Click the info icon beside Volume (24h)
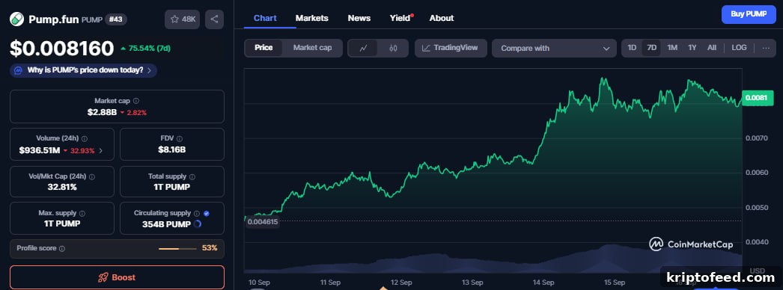This screenshot has height=290, width=783. 85,138
